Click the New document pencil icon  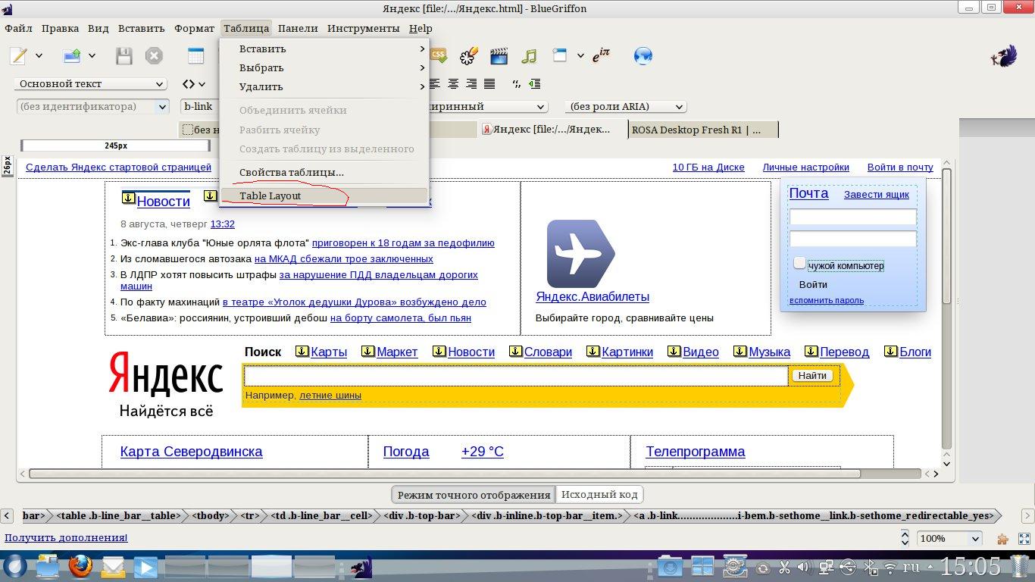tap(18, 56)
